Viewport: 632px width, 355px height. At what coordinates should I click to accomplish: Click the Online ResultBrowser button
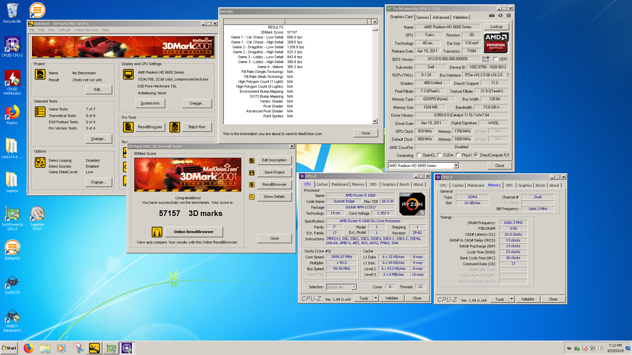(194, 232)
